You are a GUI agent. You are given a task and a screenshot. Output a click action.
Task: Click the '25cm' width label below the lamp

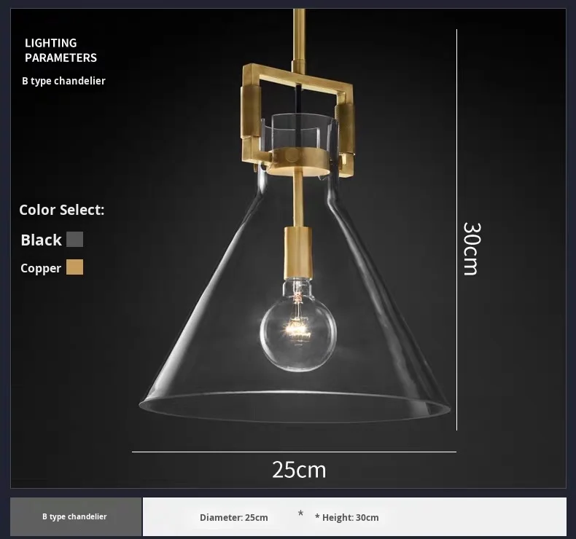click(299, 470)
